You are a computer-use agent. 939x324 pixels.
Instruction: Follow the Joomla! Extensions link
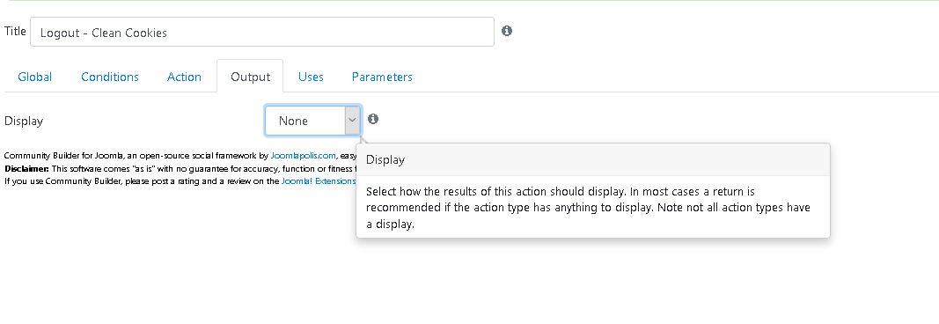(x=318, y=180)
